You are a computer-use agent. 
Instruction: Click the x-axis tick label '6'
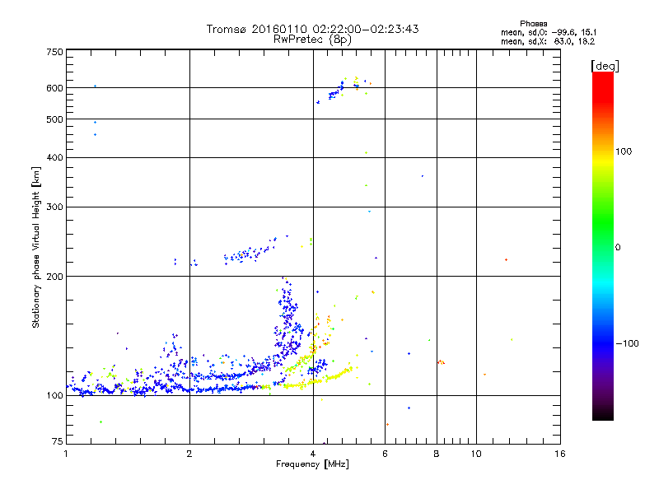385,454
